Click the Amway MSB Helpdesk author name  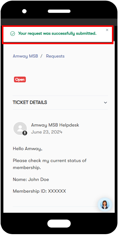(55, 125)
